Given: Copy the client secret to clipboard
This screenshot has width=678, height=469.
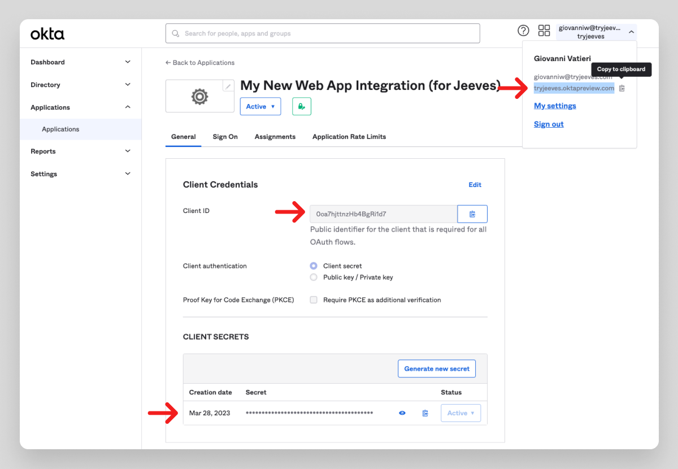Looking at the screenshot, I should pyautogui.click(x=425, y=413).
